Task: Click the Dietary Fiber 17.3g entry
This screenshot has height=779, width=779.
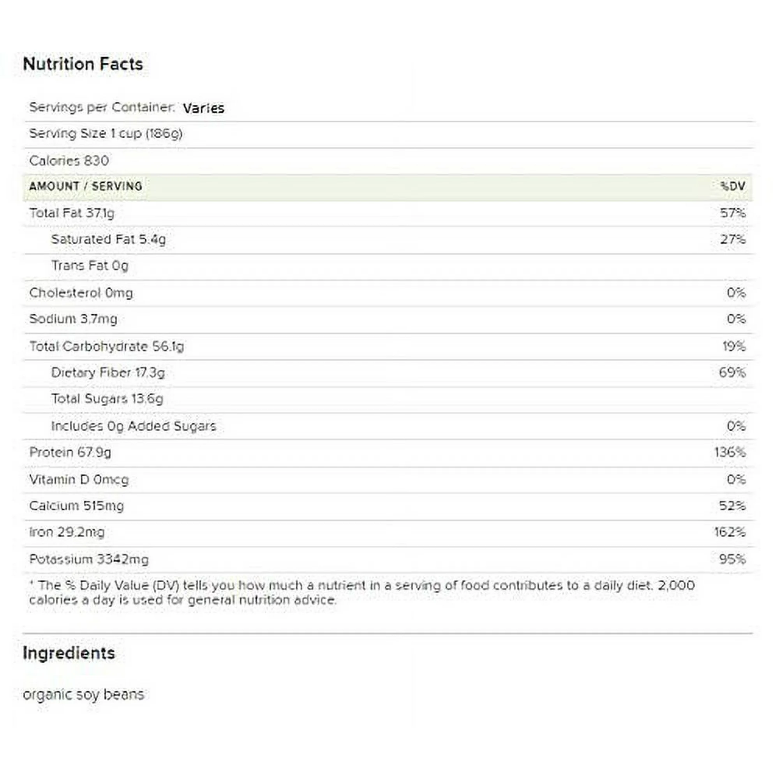Action: tap(108, 373)
